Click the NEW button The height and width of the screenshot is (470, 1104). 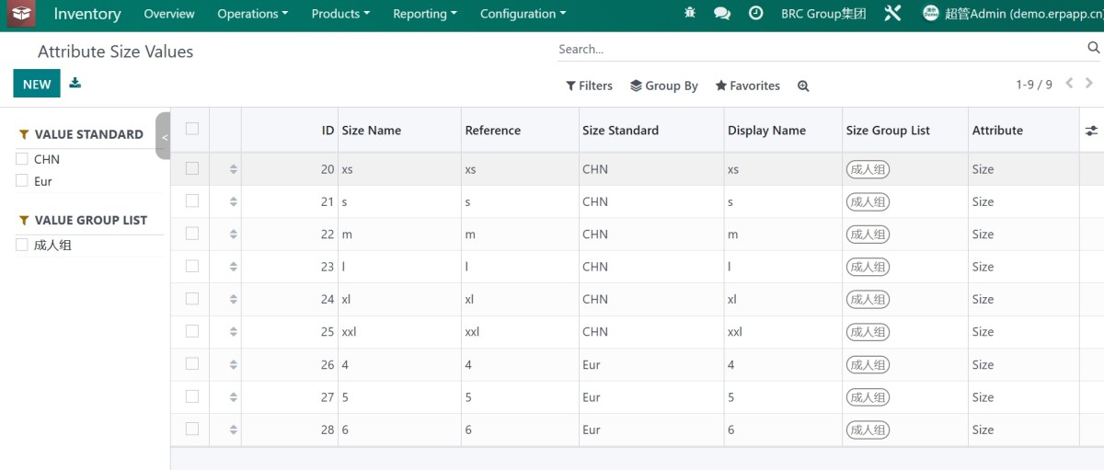(37, 84)
